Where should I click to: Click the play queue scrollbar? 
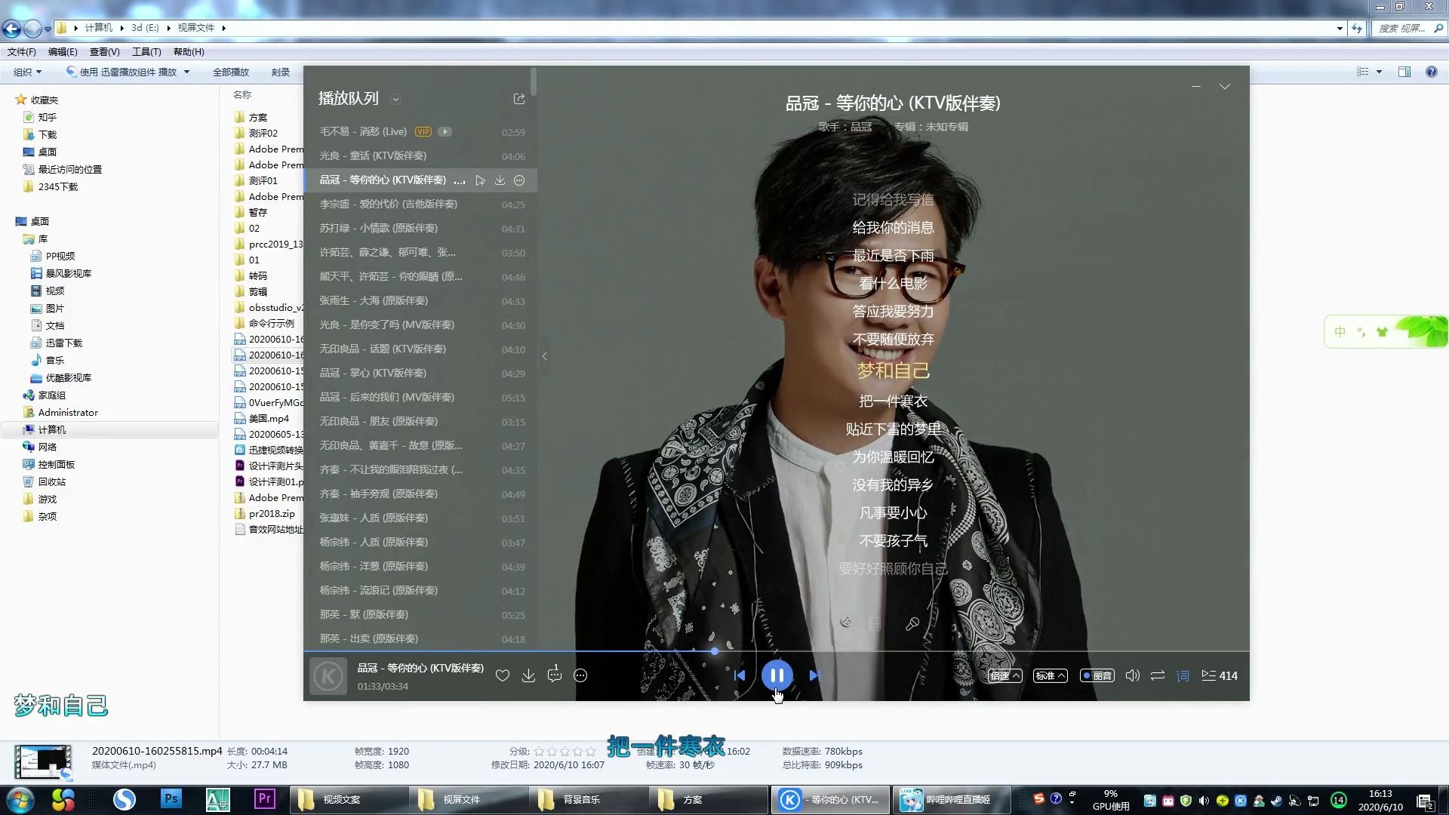pyautogui.click(x=534, y=81)
